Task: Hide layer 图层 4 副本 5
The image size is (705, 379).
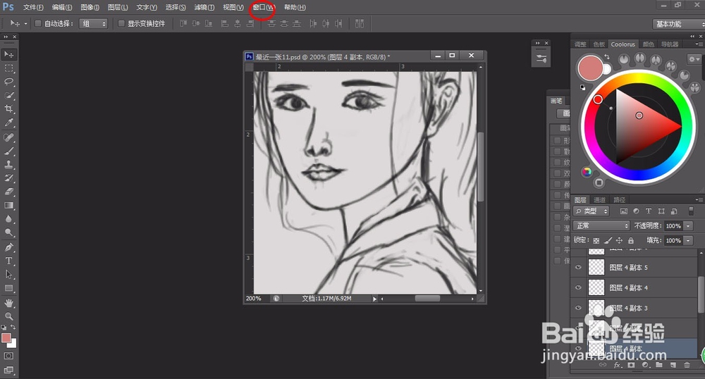Action: (579, 267)
